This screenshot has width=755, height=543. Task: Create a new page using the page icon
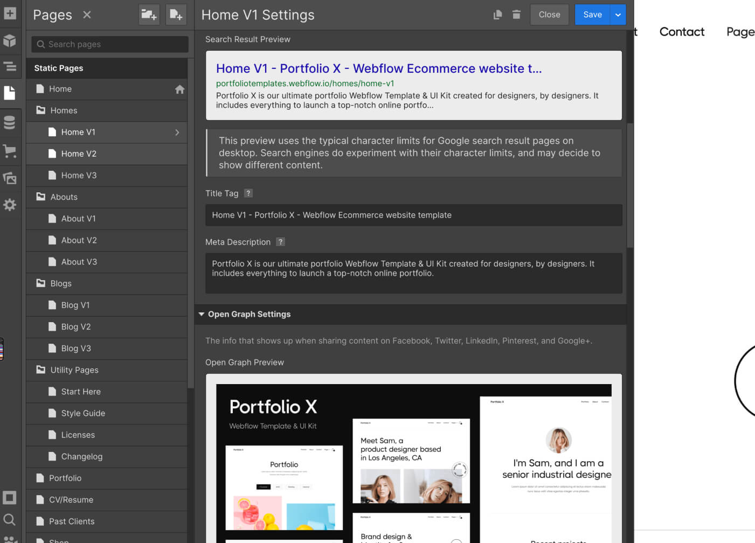[176, 15]
